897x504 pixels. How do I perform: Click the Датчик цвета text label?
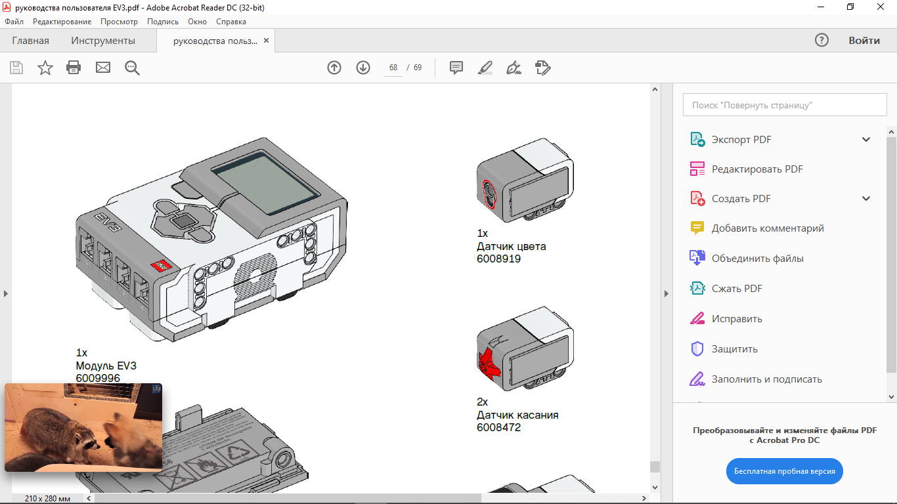point(512,246)
